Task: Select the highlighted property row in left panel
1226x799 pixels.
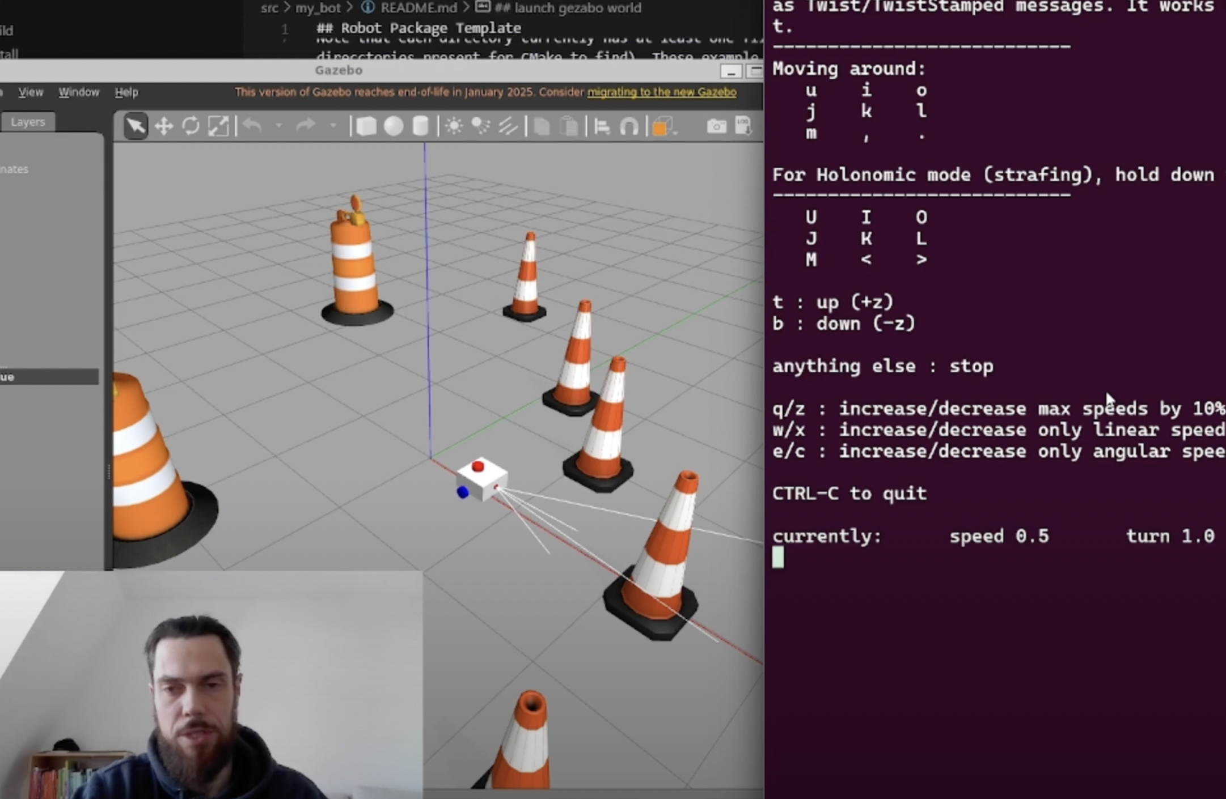Action: click(x=49, y=377)
